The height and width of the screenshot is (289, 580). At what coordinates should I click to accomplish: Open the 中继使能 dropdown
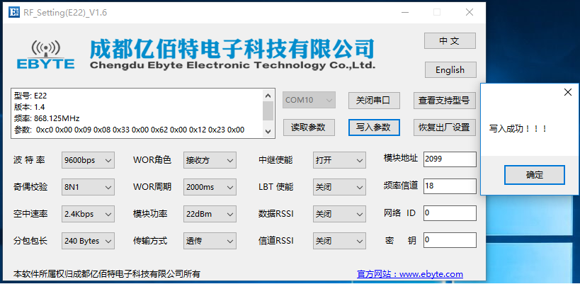pyautogui.click(x=339, y=160)
